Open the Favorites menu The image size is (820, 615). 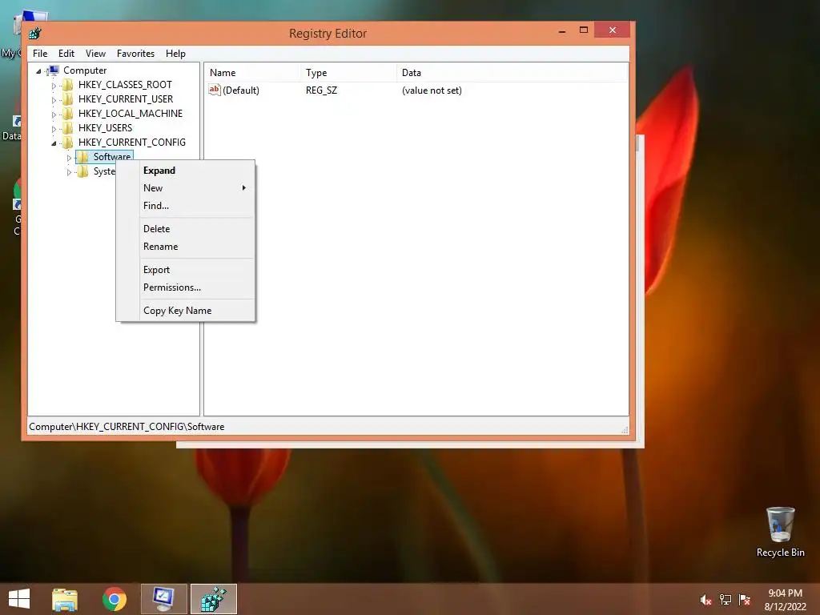click(135, 54)
